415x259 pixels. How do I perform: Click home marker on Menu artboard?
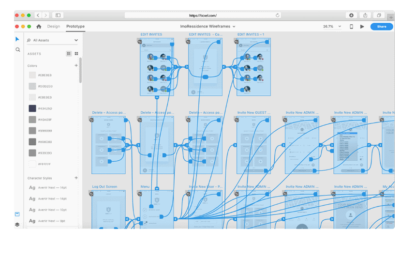pos(139,194)
